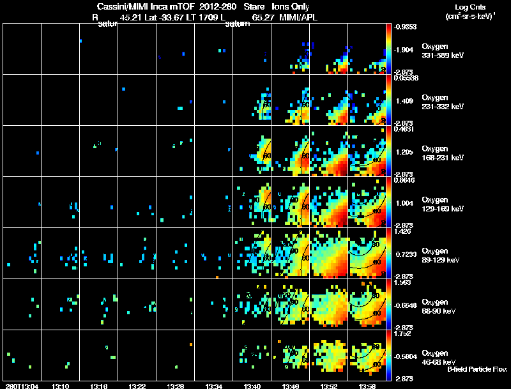Click the 13:22 time axis label
Viewport: 511px width, 389px height.
[x=137, y=386]
